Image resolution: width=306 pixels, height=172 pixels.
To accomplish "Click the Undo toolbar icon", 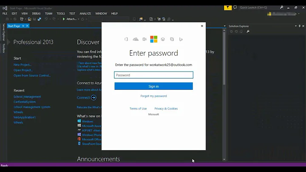I will [46, 19].
